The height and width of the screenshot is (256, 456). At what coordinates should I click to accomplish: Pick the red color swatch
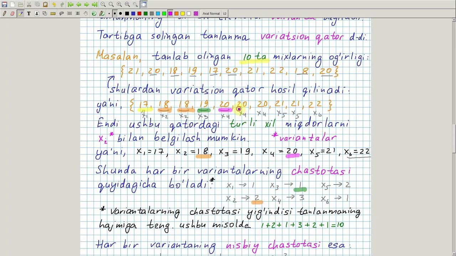click(x=139, y=14)
